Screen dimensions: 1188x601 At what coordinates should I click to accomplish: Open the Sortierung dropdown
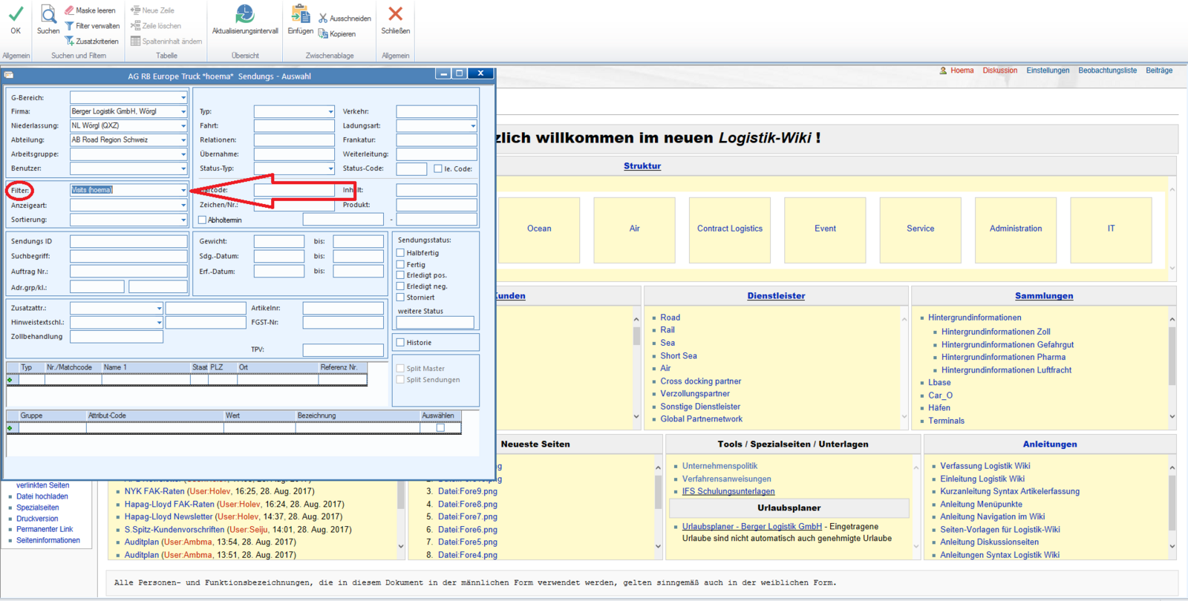[x=183, y=220]
